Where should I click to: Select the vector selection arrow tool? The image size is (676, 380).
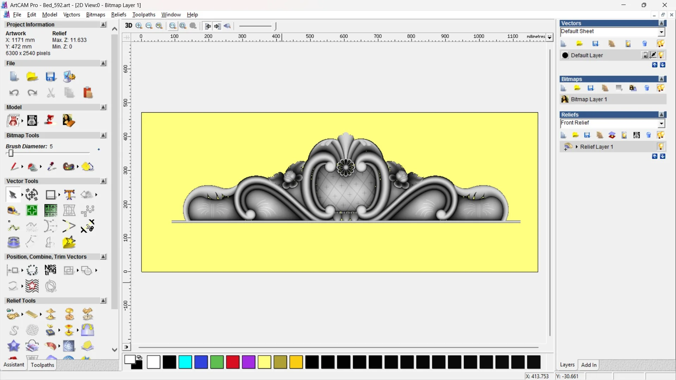point(13,195)
